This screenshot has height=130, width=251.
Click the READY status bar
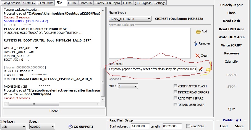(54, 111)
